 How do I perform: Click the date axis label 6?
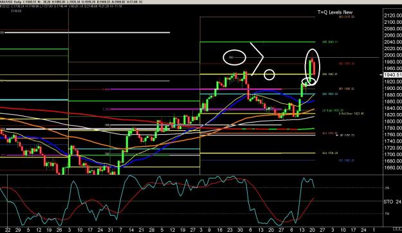click(250, 230)
